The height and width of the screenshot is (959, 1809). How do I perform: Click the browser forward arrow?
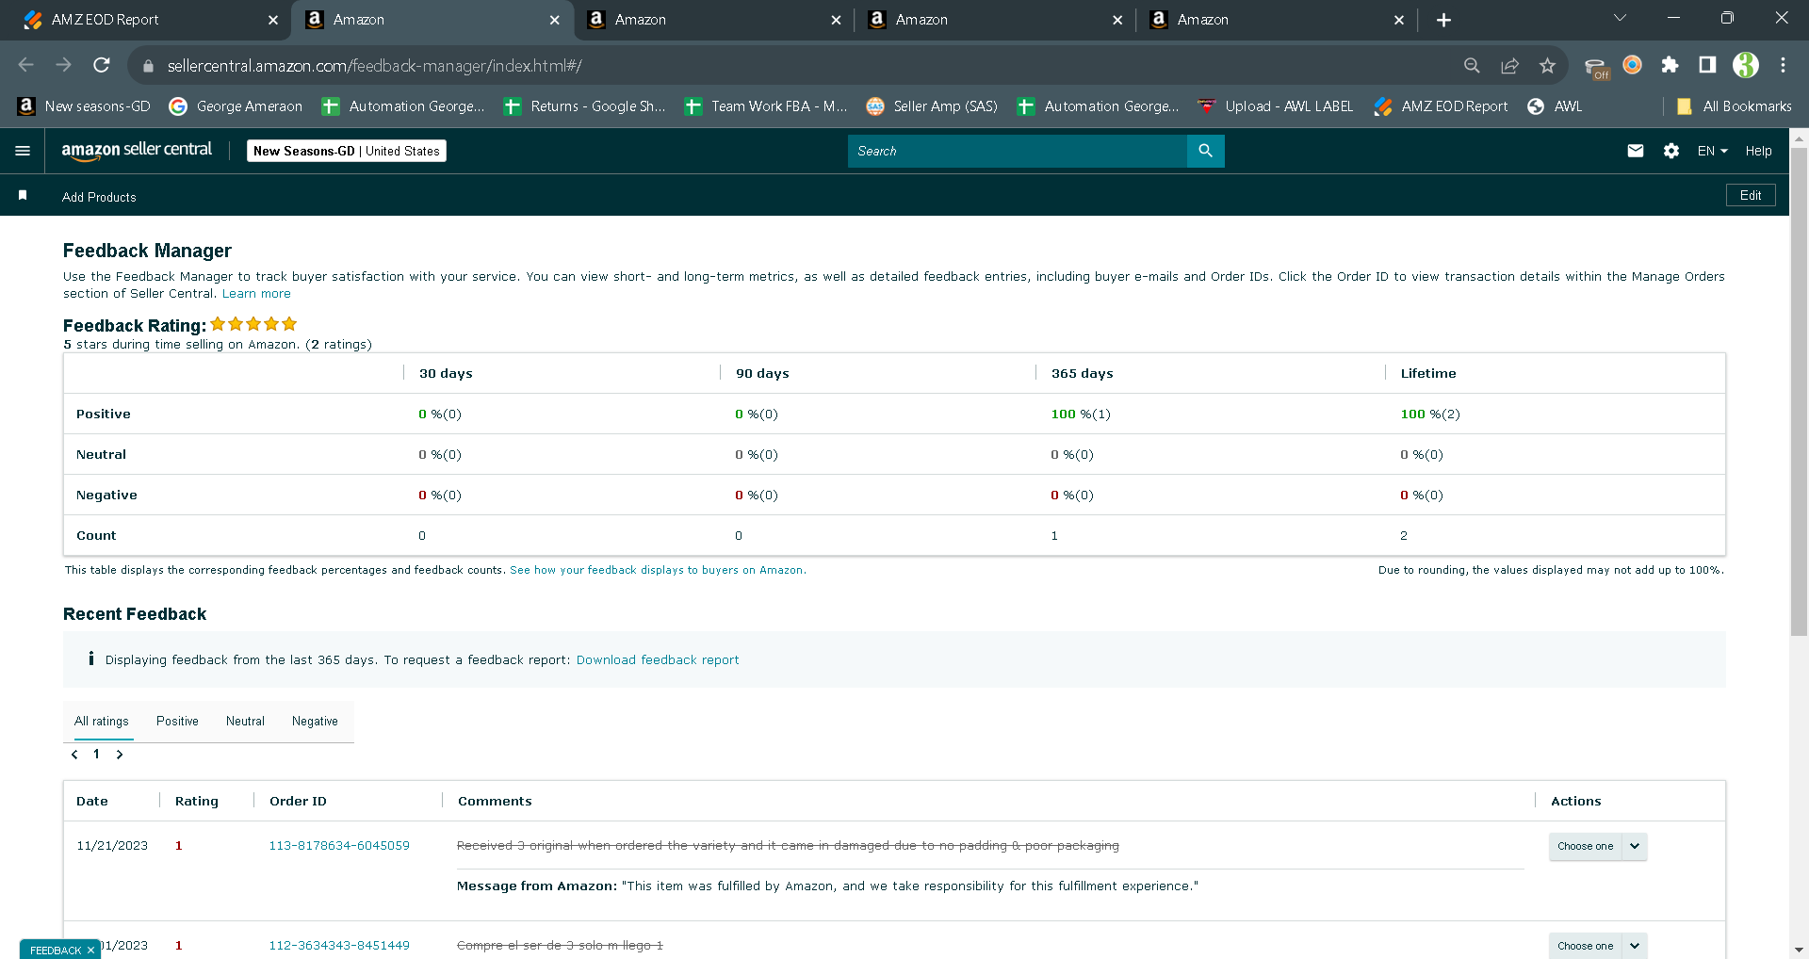63,65
